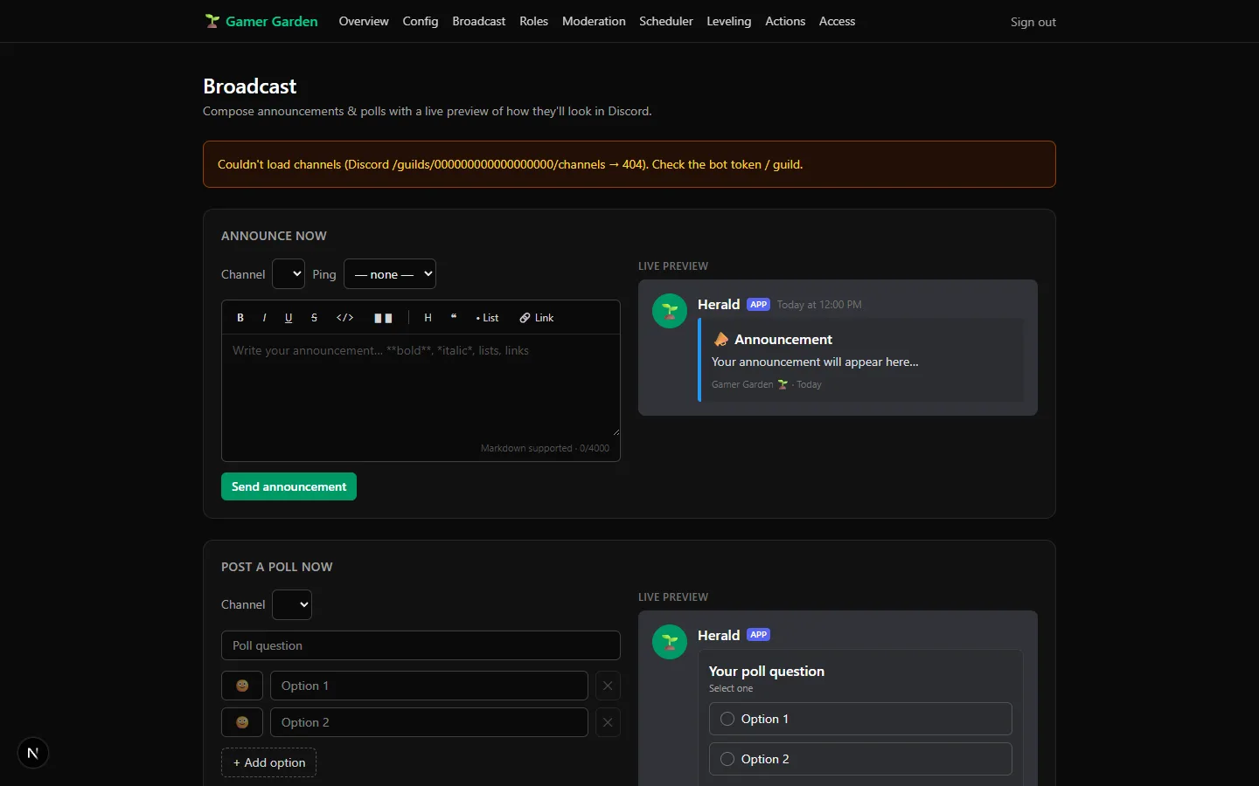Image resolution: width=1259 pixels, height=786 pixels.
Task: Open the Next.js dev tools N badge
Action: point(33,753)
